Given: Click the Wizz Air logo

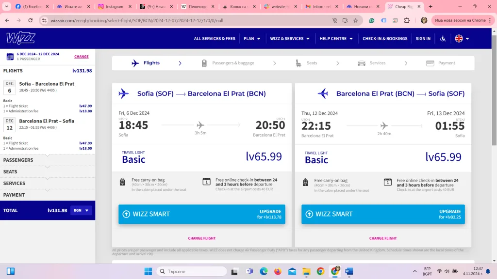Looking at the screenshot, I should 21,38.
